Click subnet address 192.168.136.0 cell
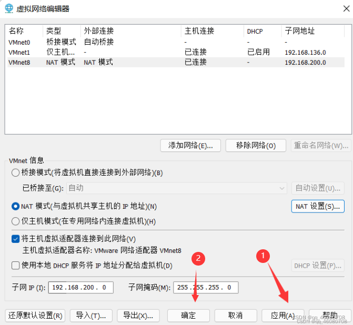This screenshot has height=325, width=353. 305,53
